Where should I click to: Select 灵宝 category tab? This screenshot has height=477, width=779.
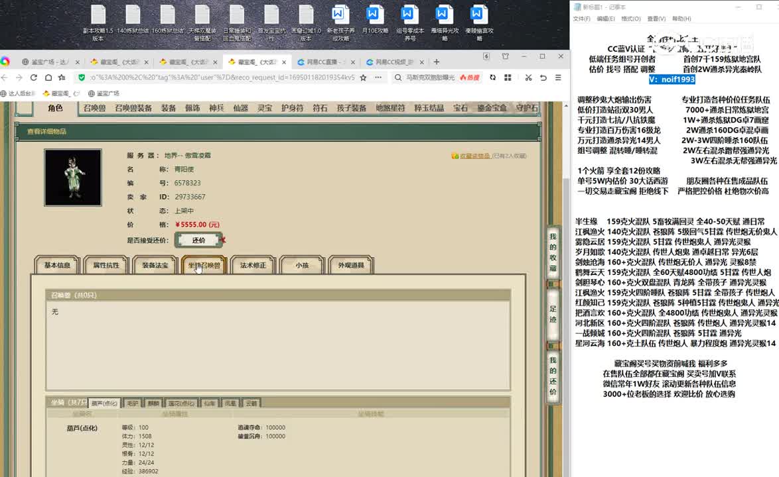(x=264, y=107)
